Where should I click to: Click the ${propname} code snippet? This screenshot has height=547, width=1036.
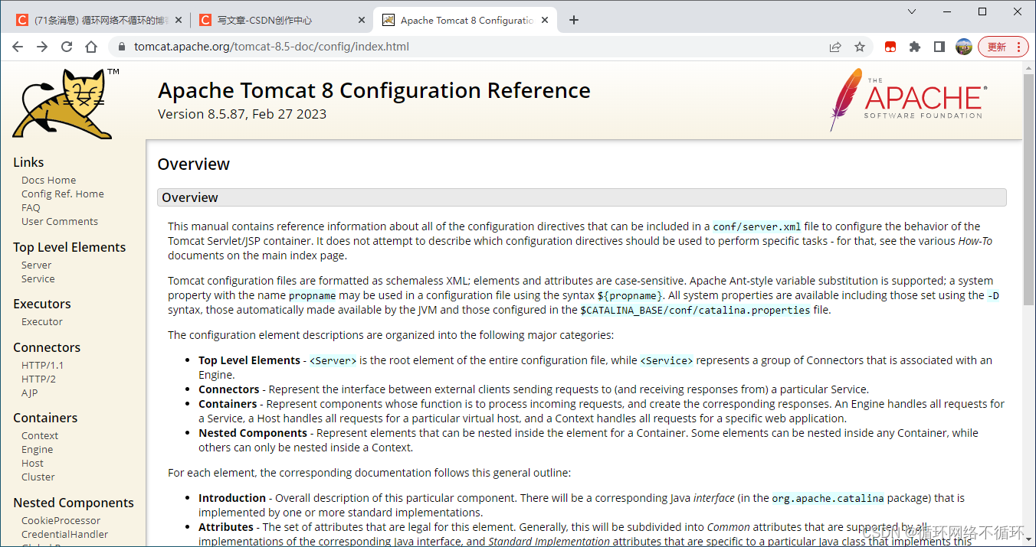tap(630, 296)
